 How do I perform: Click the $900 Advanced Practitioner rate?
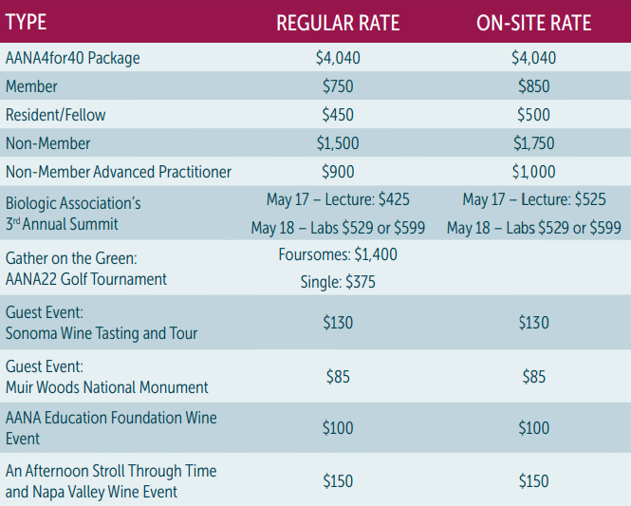coord(338,172)
